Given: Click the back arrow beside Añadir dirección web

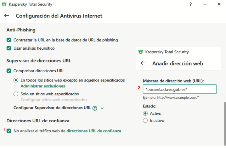Looking at the screenshot, I should click(x=143, y=63).
